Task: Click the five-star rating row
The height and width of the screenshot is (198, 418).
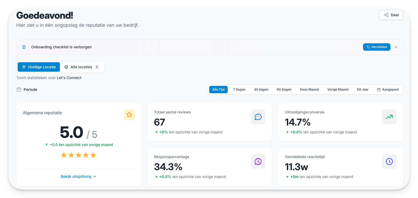Action: [x=79, y=155]
